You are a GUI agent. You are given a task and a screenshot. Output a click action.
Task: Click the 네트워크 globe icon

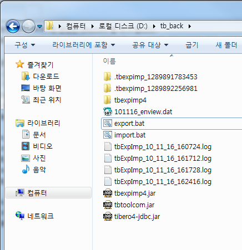tap(20, 216)
